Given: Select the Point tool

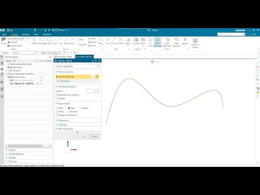Looking at the screenshot, I should tap(72, 41).
